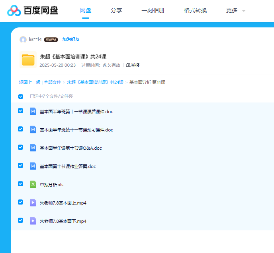Click the Word icon for 基本面半年班第十一节课课后课件.doc
The height and width of the screenshot is (253, 274).
click(33, 111)
